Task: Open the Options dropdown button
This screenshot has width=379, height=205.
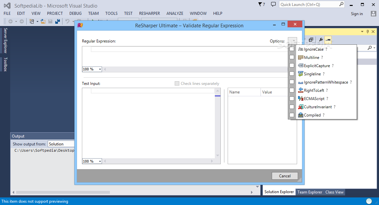Action: click(292, 41)
